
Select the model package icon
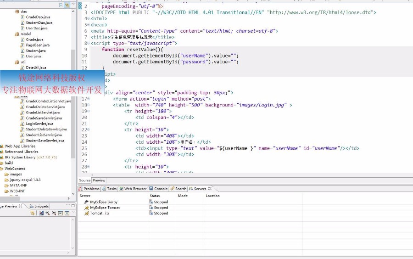pos(17,34)
